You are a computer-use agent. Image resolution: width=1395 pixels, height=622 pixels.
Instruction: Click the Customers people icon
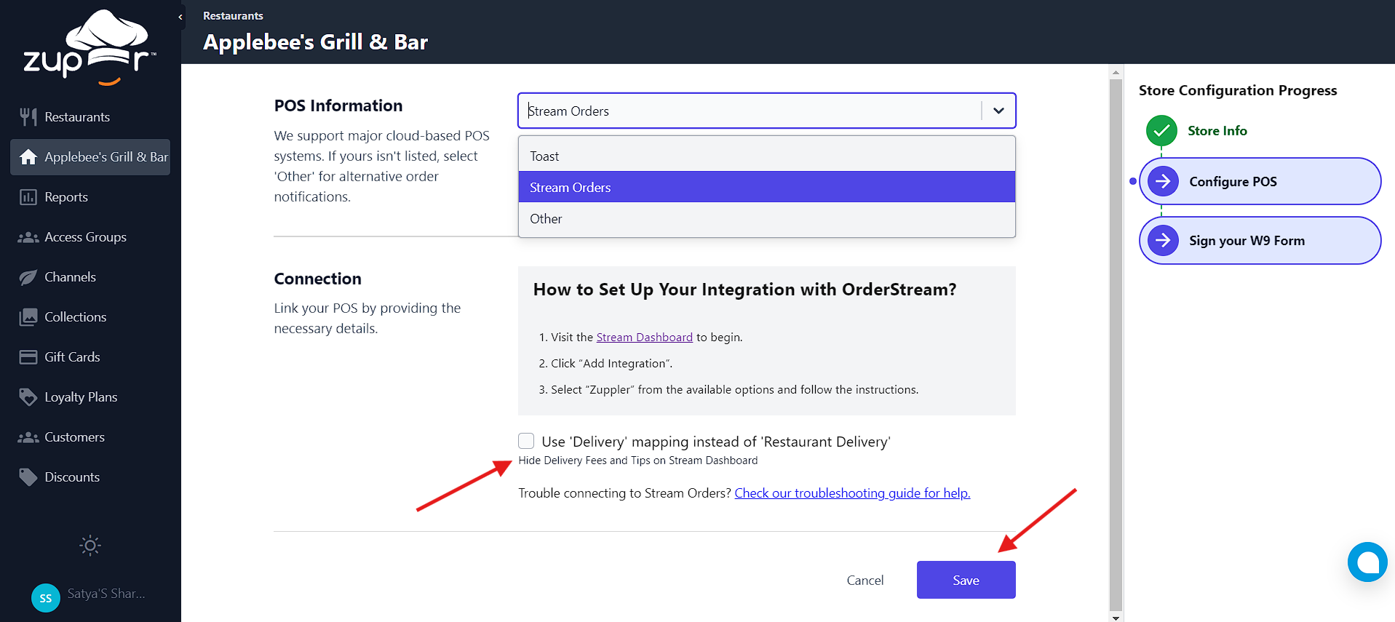[28, 437]
